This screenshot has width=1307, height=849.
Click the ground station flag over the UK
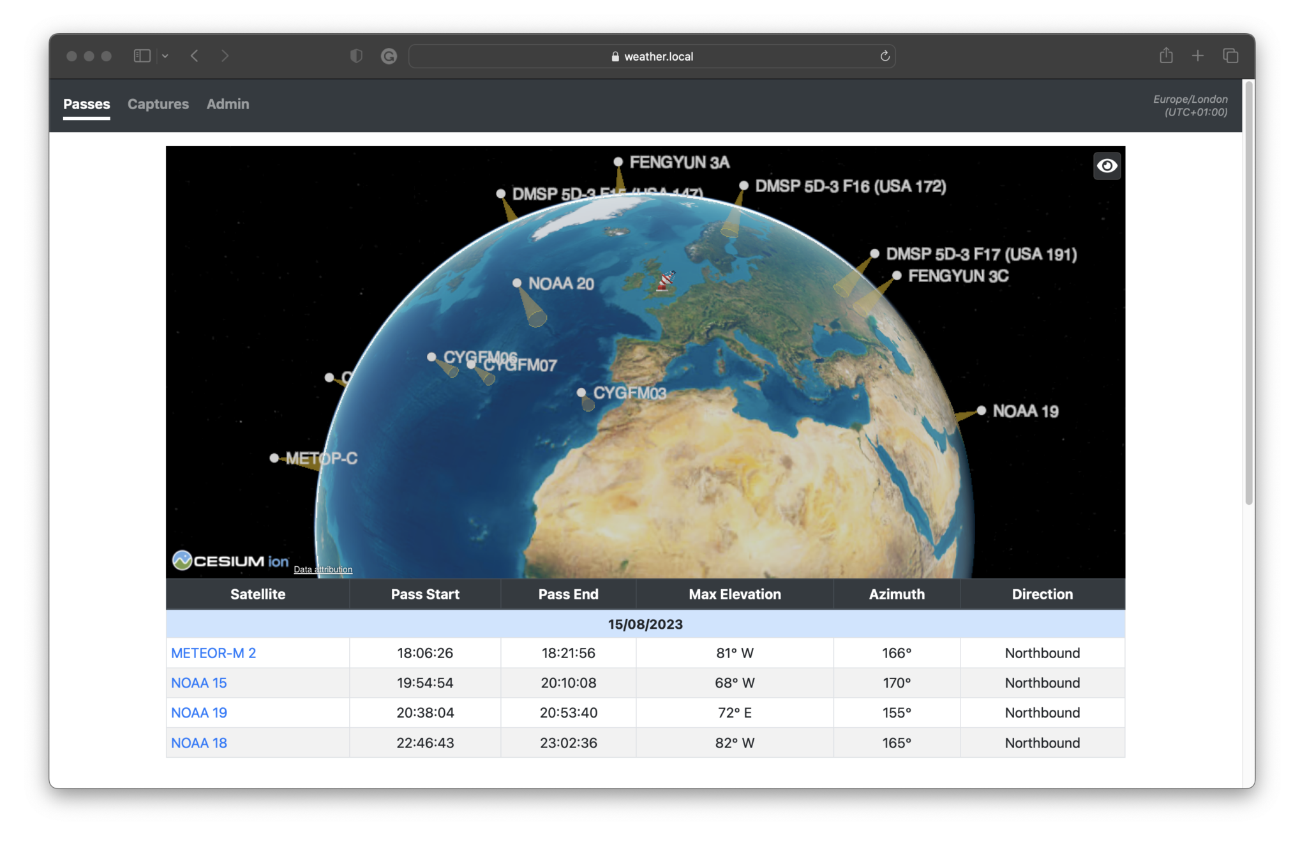[666, 280]
